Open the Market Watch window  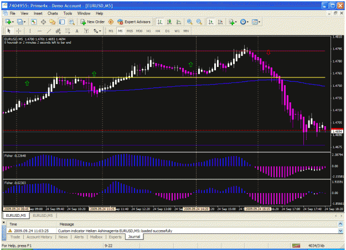point(34,22)
